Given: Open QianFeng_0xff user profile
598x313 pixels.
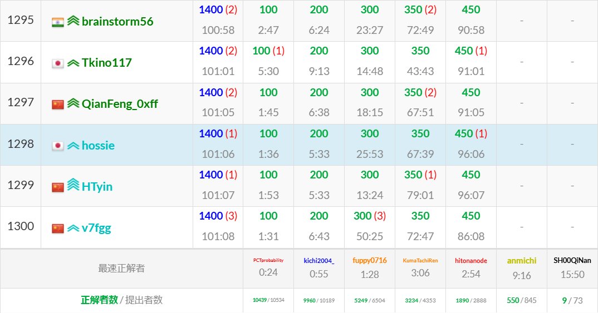Looking at the screenshot, I should 120,103.
